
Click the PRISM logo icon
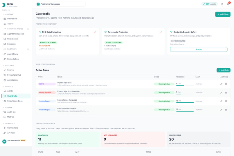[4, 5]
